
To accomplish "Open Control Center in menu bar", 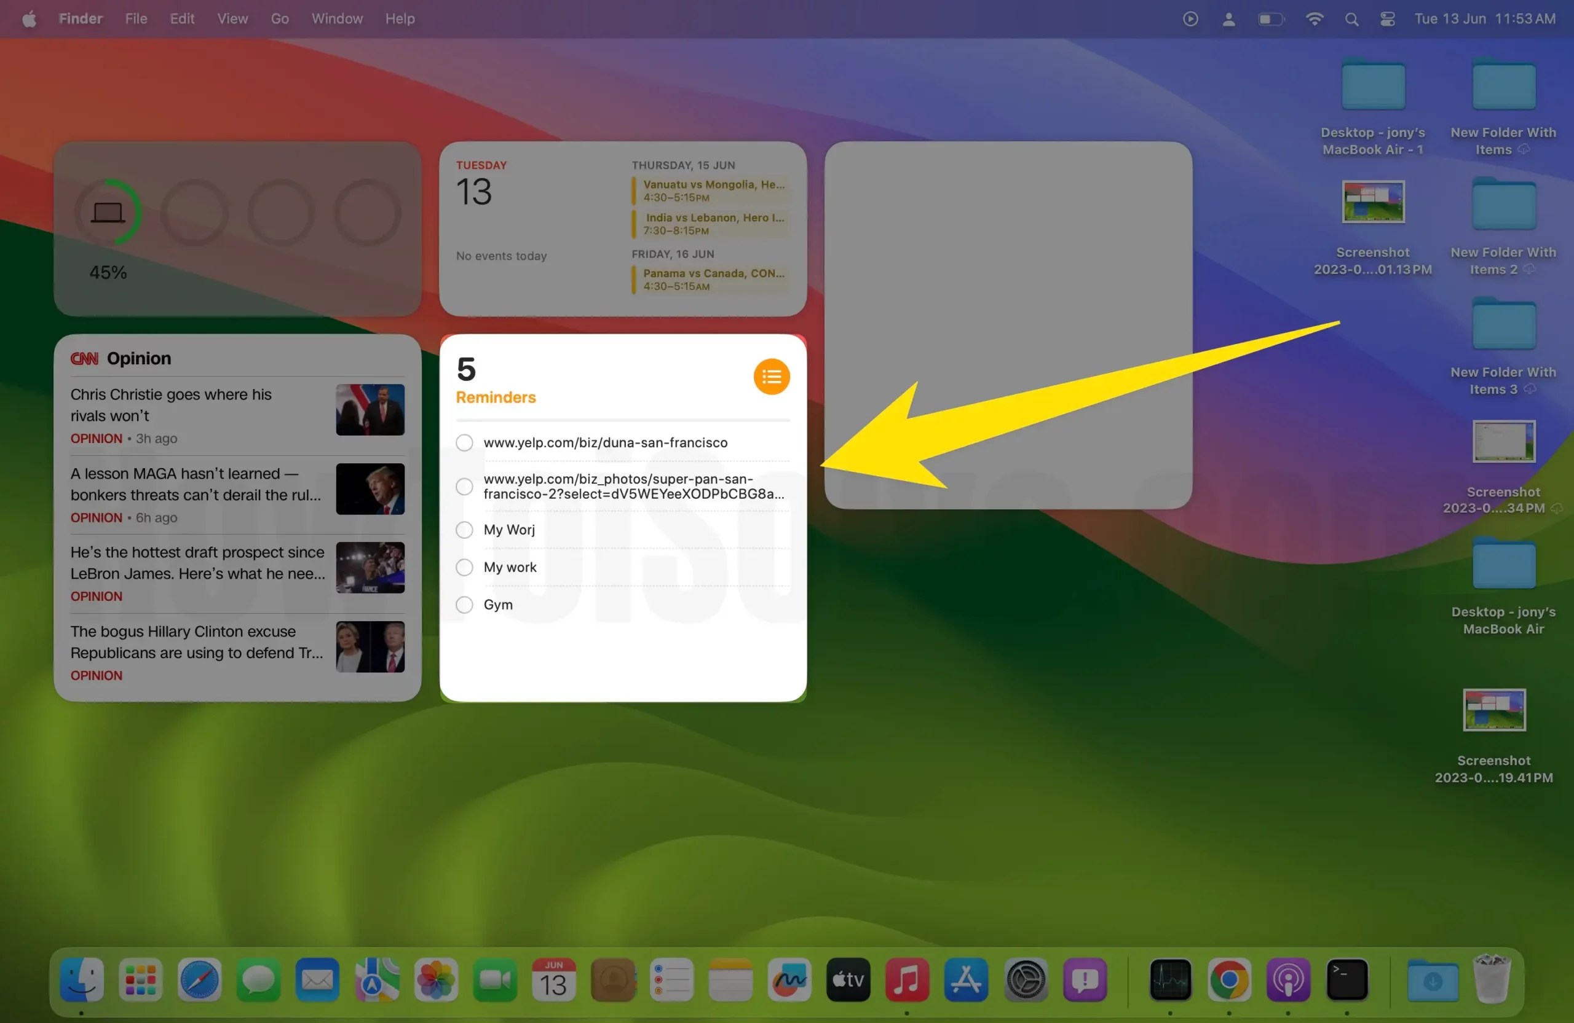I will pyautogui.click(x=1388, y=19).
